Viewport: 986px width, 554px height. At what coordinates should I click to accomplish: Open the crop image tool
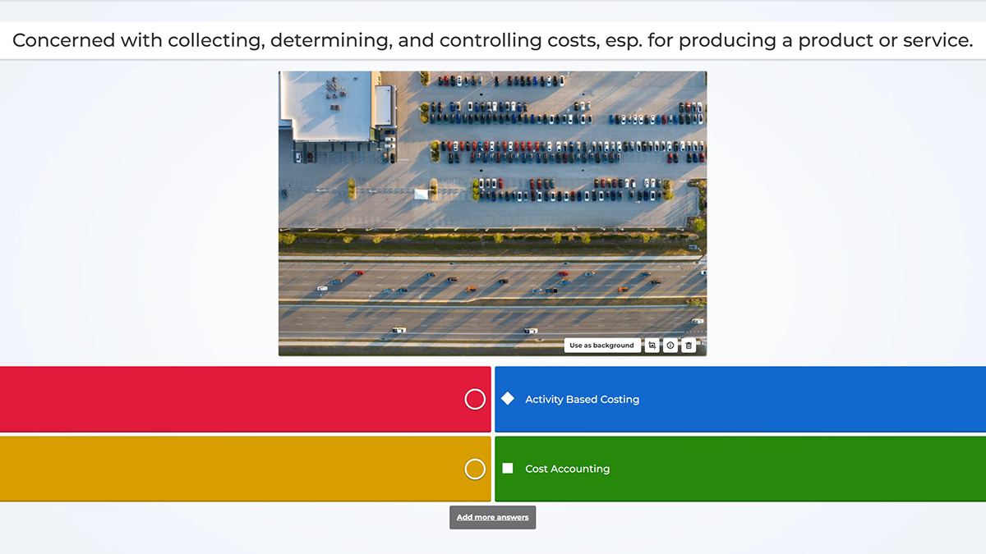point(652,346)
